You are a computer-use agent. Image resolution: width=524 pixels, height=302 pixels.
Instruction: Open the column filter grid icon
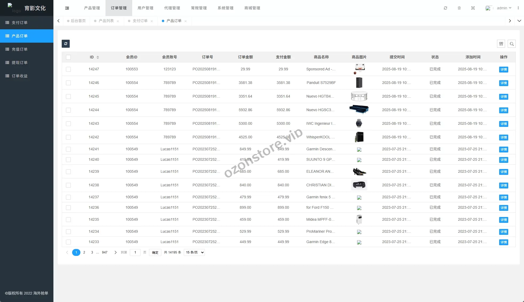(501, 44)
